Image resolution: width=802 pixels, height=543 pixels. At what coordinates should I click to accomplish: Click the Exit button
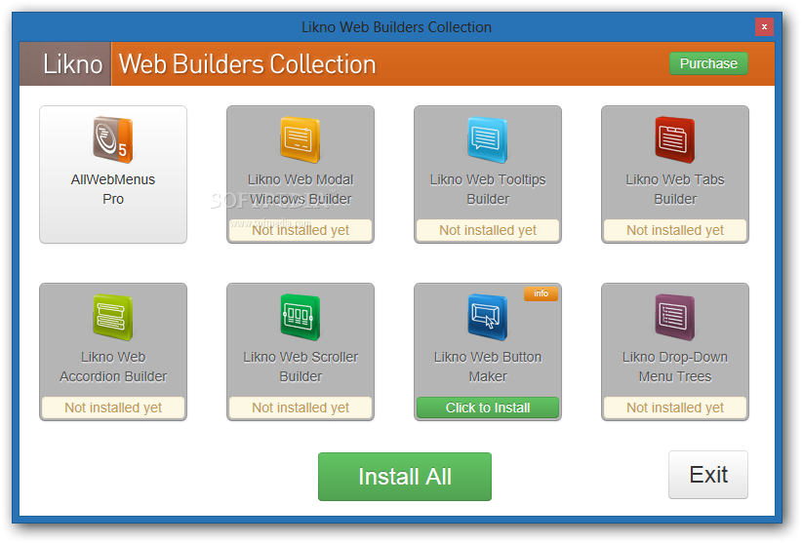click(708, 475)
